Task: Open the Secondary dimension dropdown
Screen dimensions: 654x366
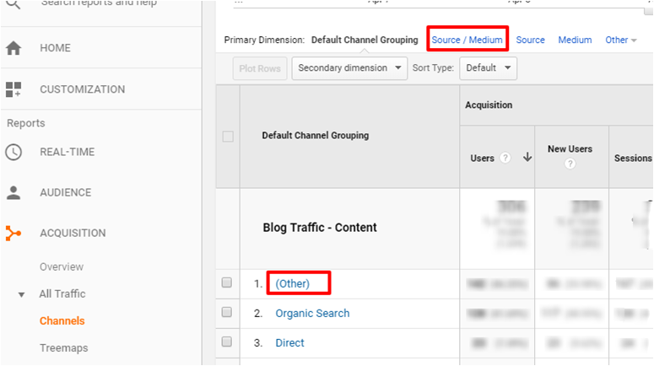Action: click(350, 67)
